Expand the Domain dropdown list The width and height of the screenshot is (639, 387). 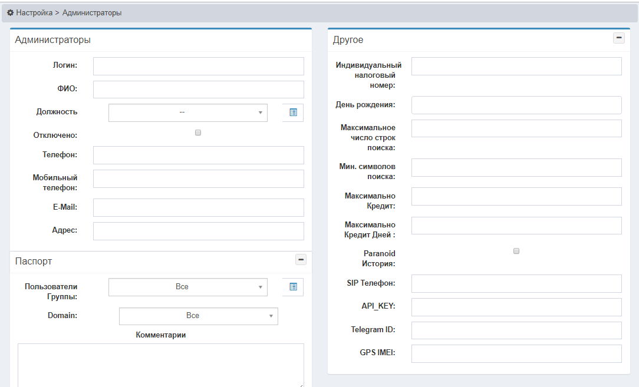click(x=198, y=316)
